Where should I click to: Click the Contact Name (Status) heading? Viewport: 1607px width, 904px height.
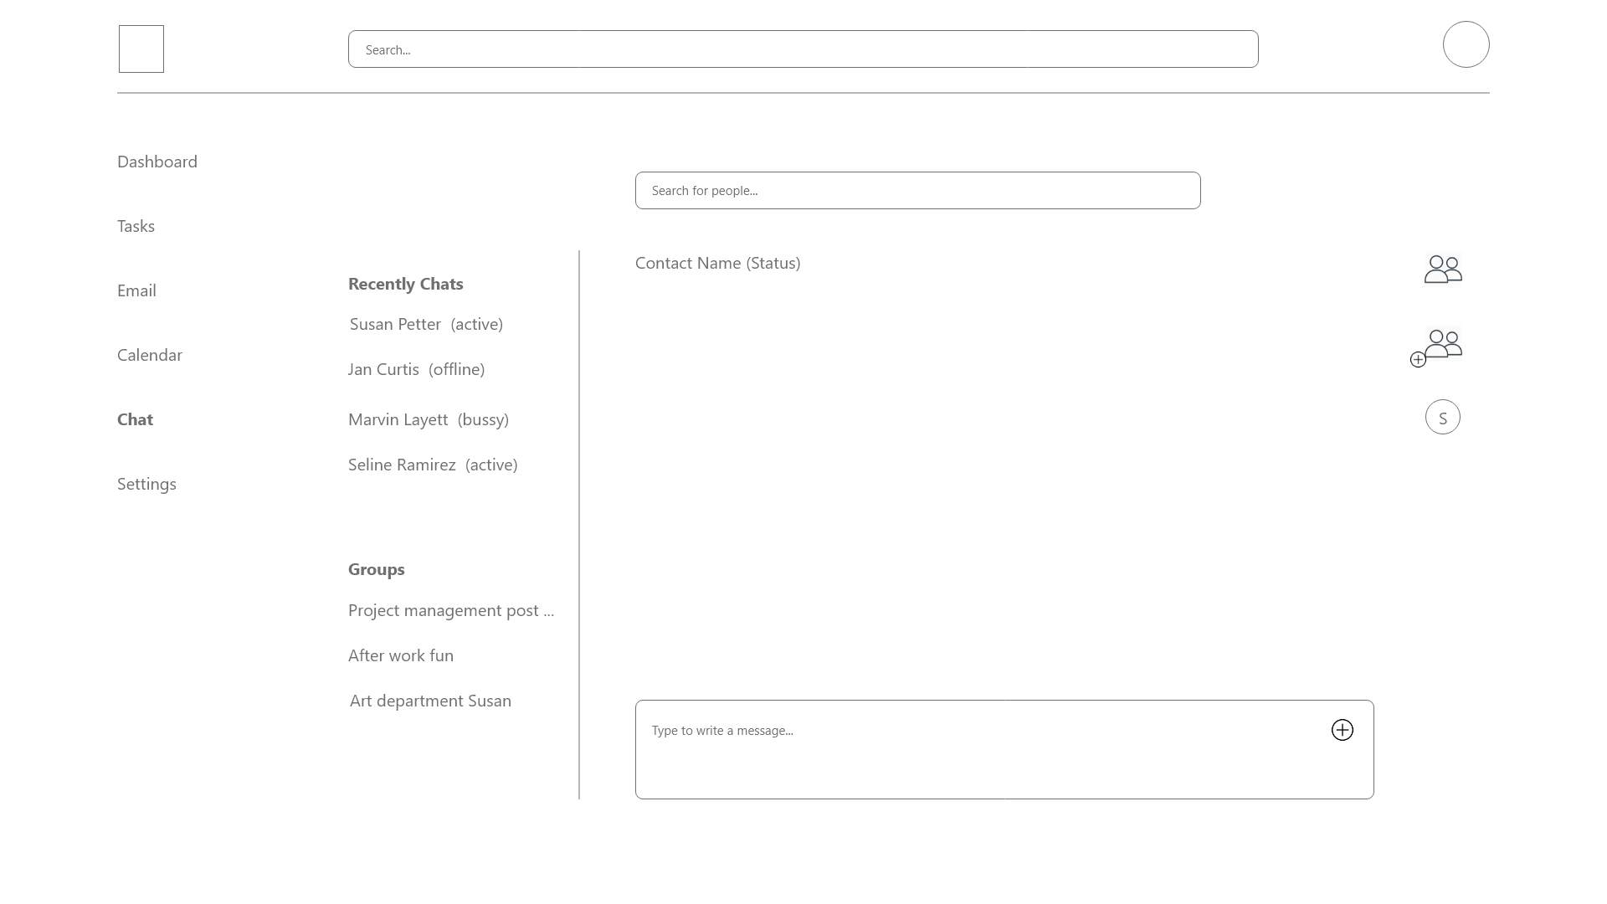(718, 263)
